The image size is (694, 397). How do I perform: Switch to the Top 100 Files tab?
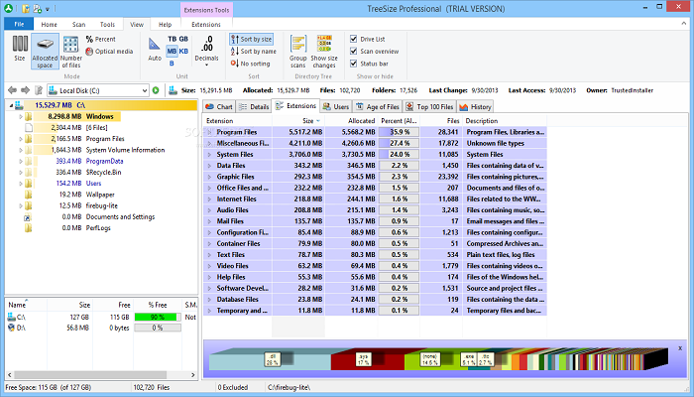[429, 107]
